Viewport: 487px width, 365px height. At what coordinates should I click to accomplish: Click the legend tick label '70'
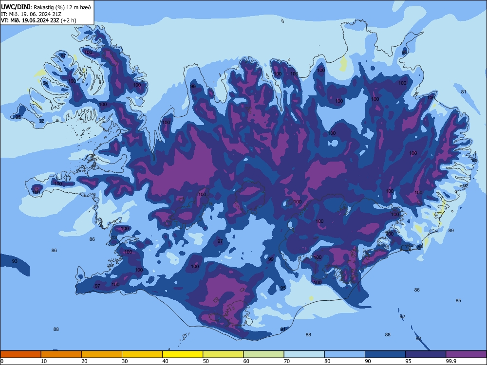tap(287, 361)
